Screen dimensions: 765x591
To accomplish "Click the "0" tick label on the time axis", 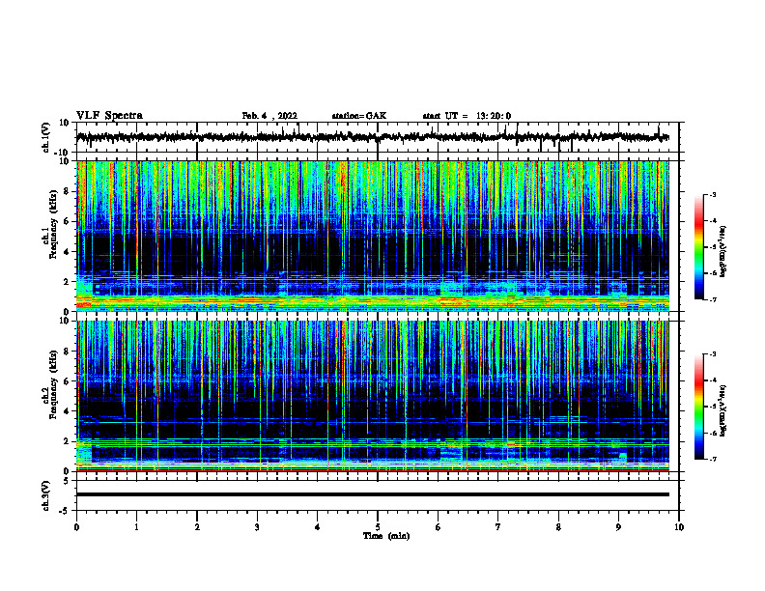I will (76, 527).
